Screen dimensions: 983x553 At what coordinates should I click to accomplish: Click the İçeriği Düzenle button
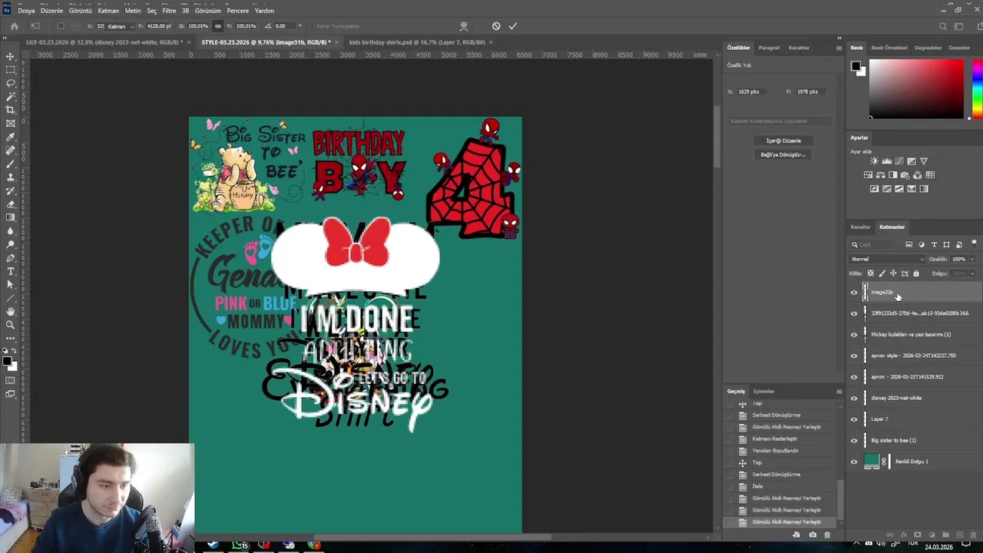783,141
